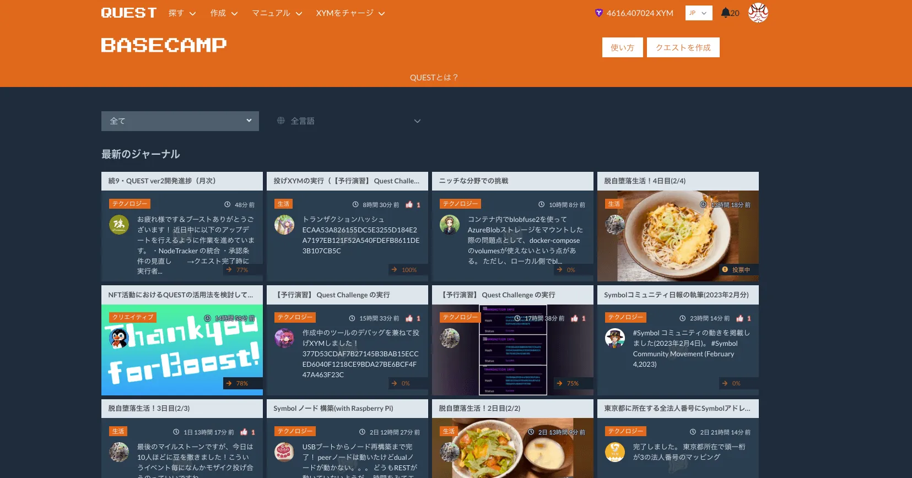Image resolution: width=912 pixels, height=478 pixels.
Task: Click journal text starting トランザクションハッシュ
Action: pyautogui.click(x=361, y=235)
